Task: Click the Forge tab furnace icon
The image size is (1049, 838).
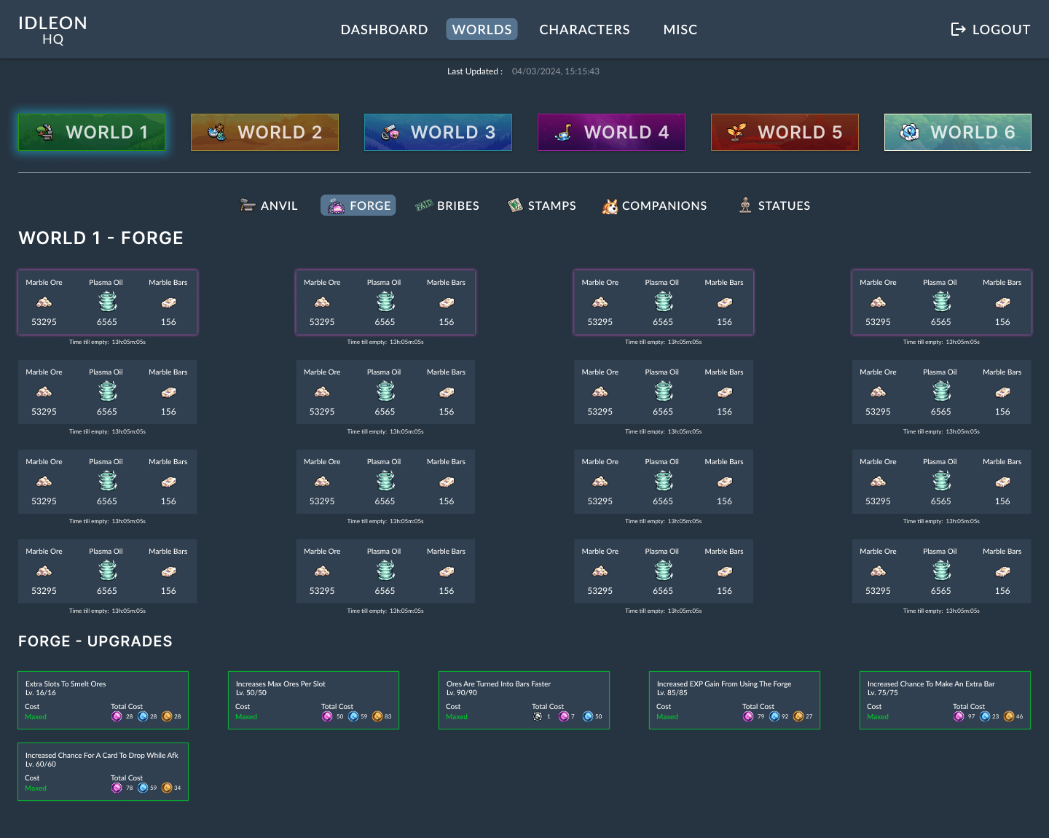Action: tap(336, 206)
